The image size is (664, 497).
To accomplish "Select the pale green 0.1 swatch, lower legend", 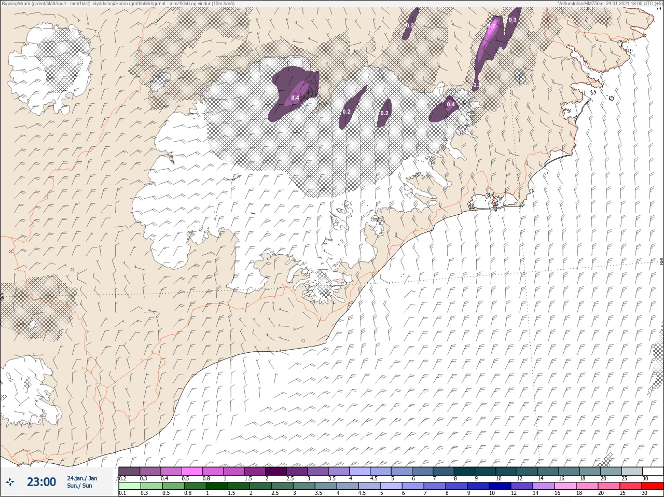I will point(129,486).
